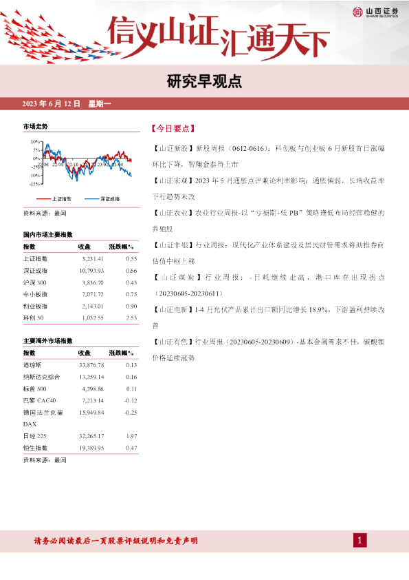Open the 山证宏观 inflation commentary item
The height and width of the screenshot is (580, 409).
[x=268, y=188]
